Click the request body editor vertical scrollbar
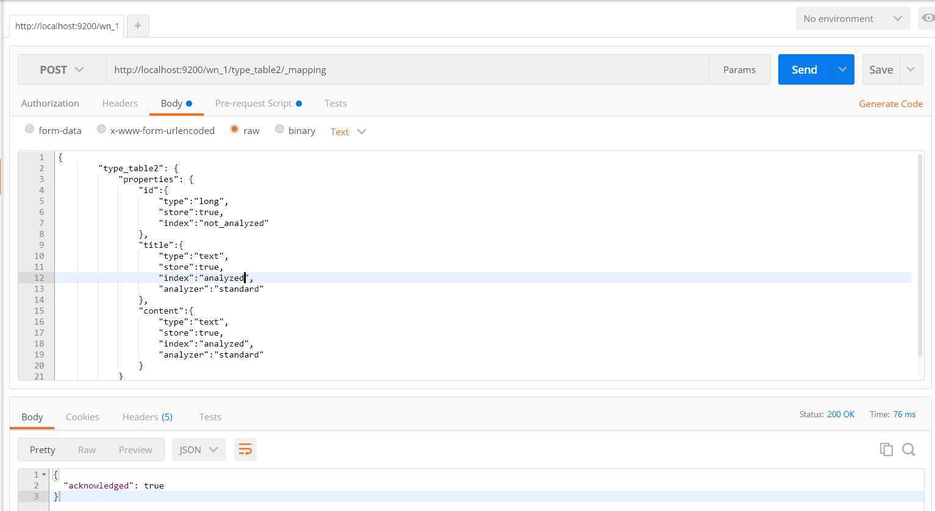The image size is (935, 511). (920, 255)
